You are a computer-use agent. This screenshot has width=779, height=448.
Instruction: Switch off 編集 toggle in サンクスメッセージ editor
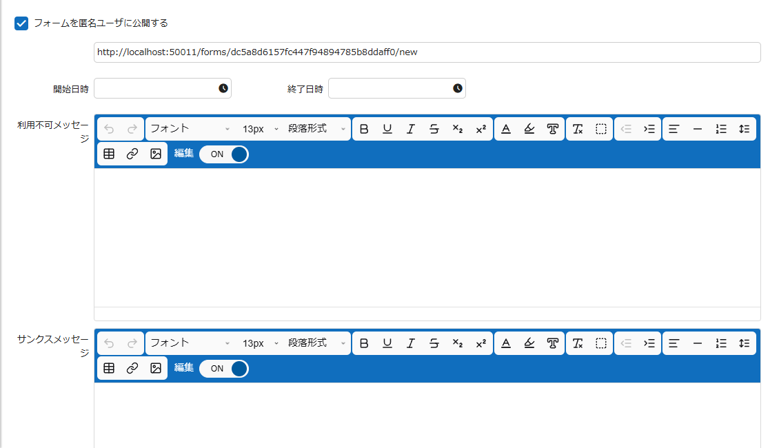[x=224, y=369]
